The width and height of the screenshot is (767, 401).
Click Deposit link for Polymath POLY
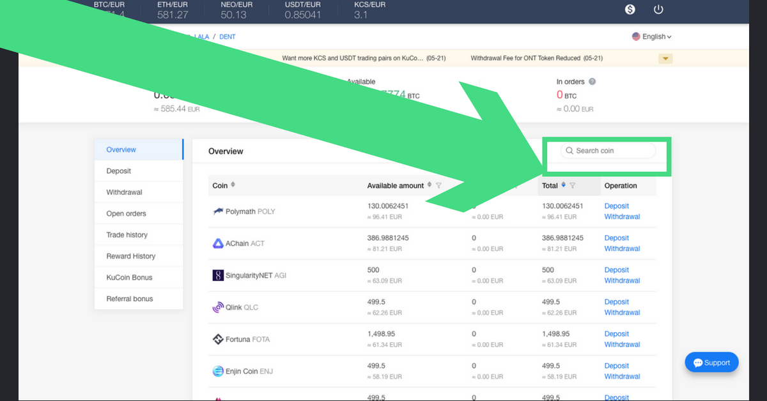(617, 206)
